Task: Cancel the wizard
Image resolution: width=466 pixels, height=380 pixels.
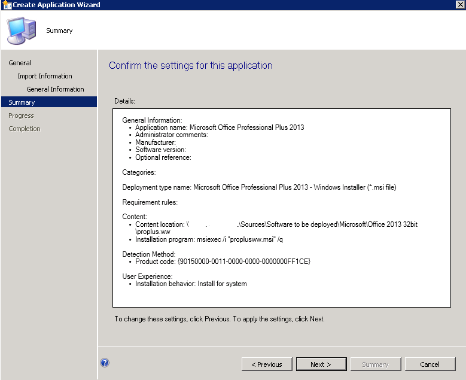Action: (430, 364)
